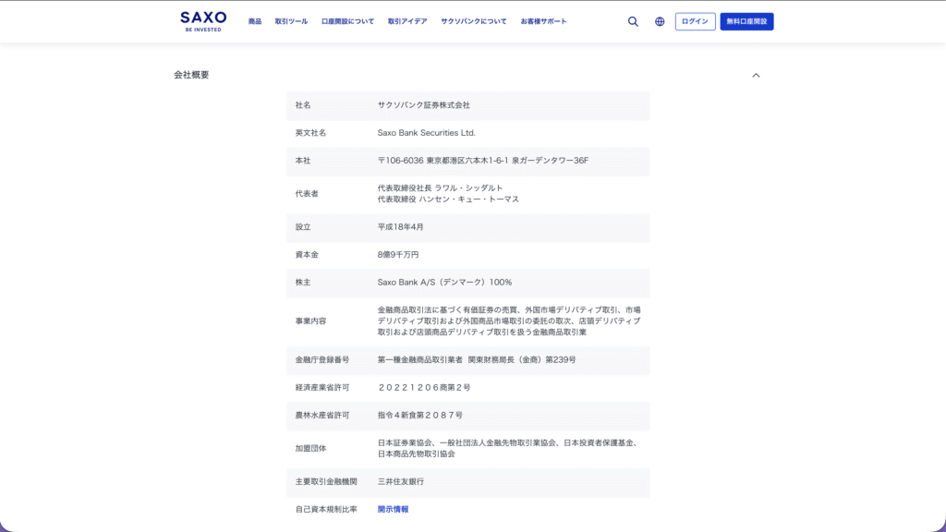This screenshot has height=532, width=946.
Task: Collapse the 会社概要 section chevron
Action: [x=756, y=76]
